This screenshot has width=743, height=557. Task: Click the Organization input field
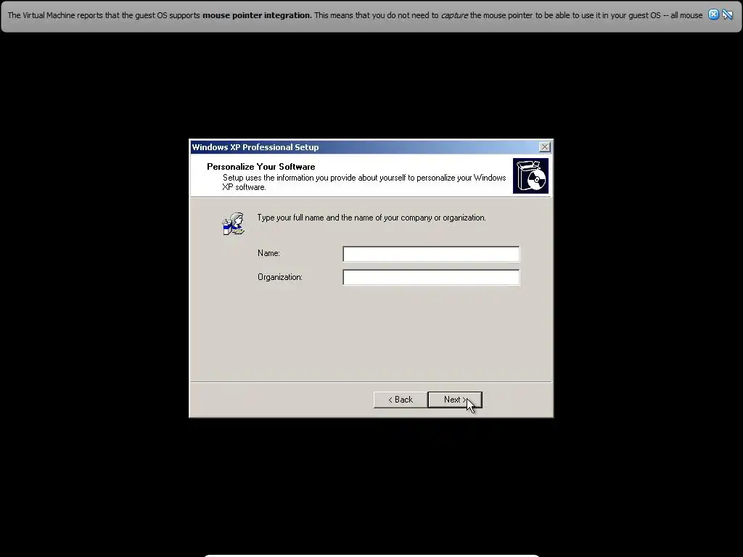pyautogui.click(x=431, y=278)
